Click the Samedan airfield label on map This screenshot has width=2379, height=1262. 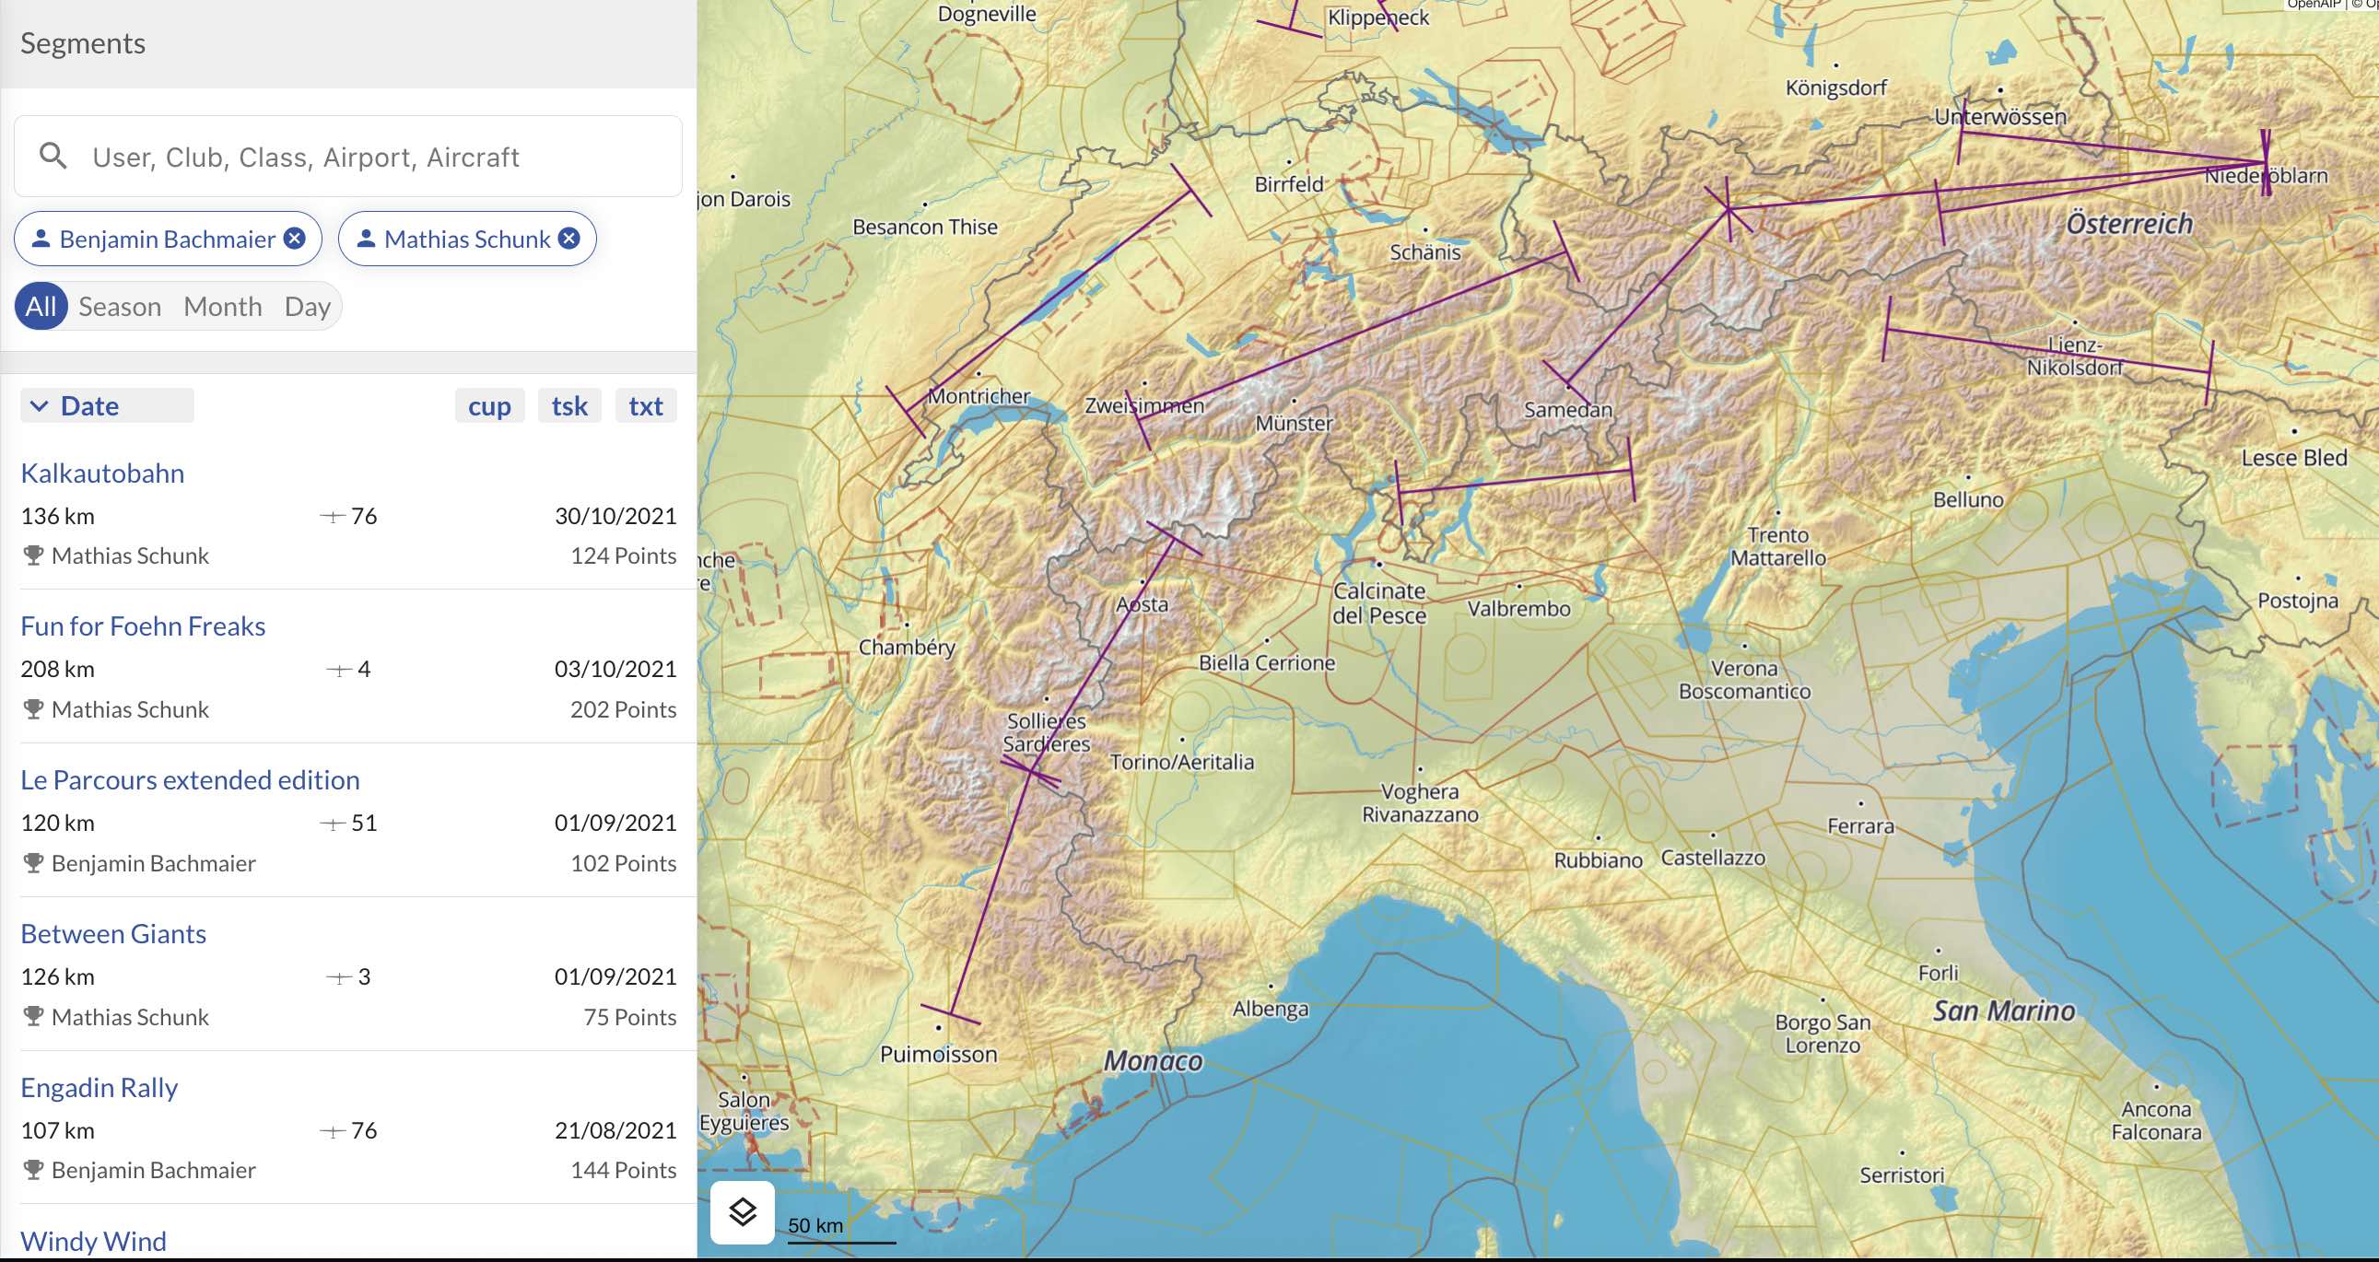[x=1568, y=410]
